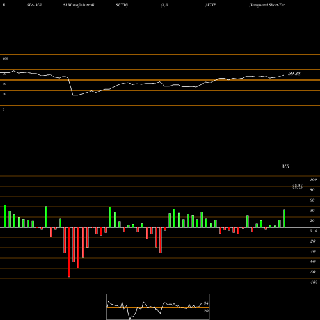Click the RSI axis label 50
The width and height of the screenshot is (320, 320).
tap(4, 84)
